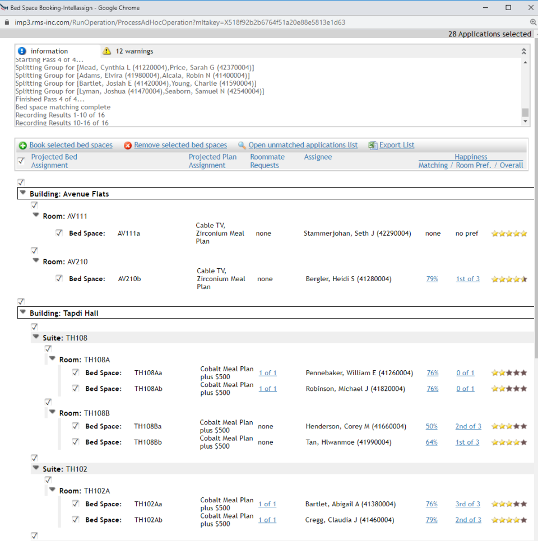Click the information log scroll-up arrow
The width and height of the screenshot is (538, 541).
(x=525, y=63)
